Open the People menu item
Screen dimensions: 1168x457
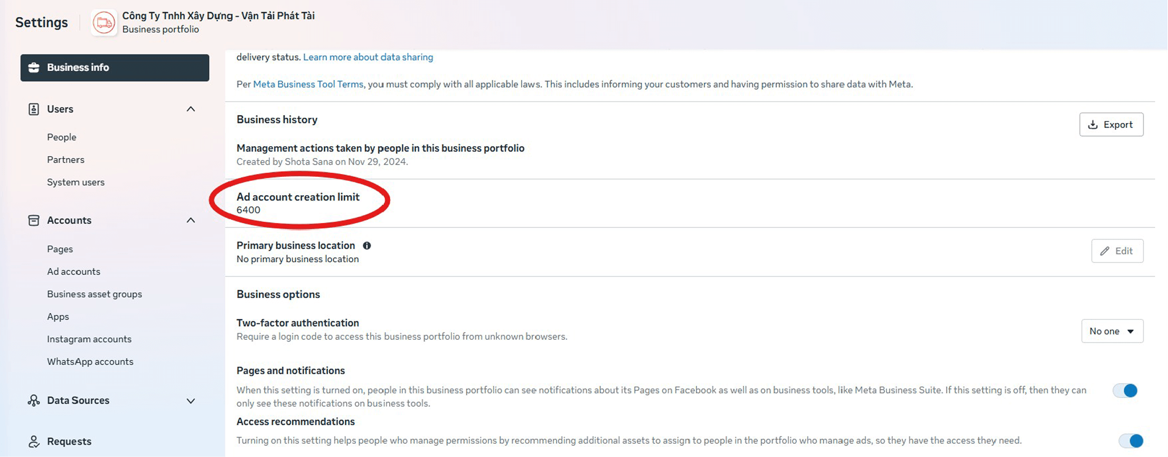pos(62,137)
